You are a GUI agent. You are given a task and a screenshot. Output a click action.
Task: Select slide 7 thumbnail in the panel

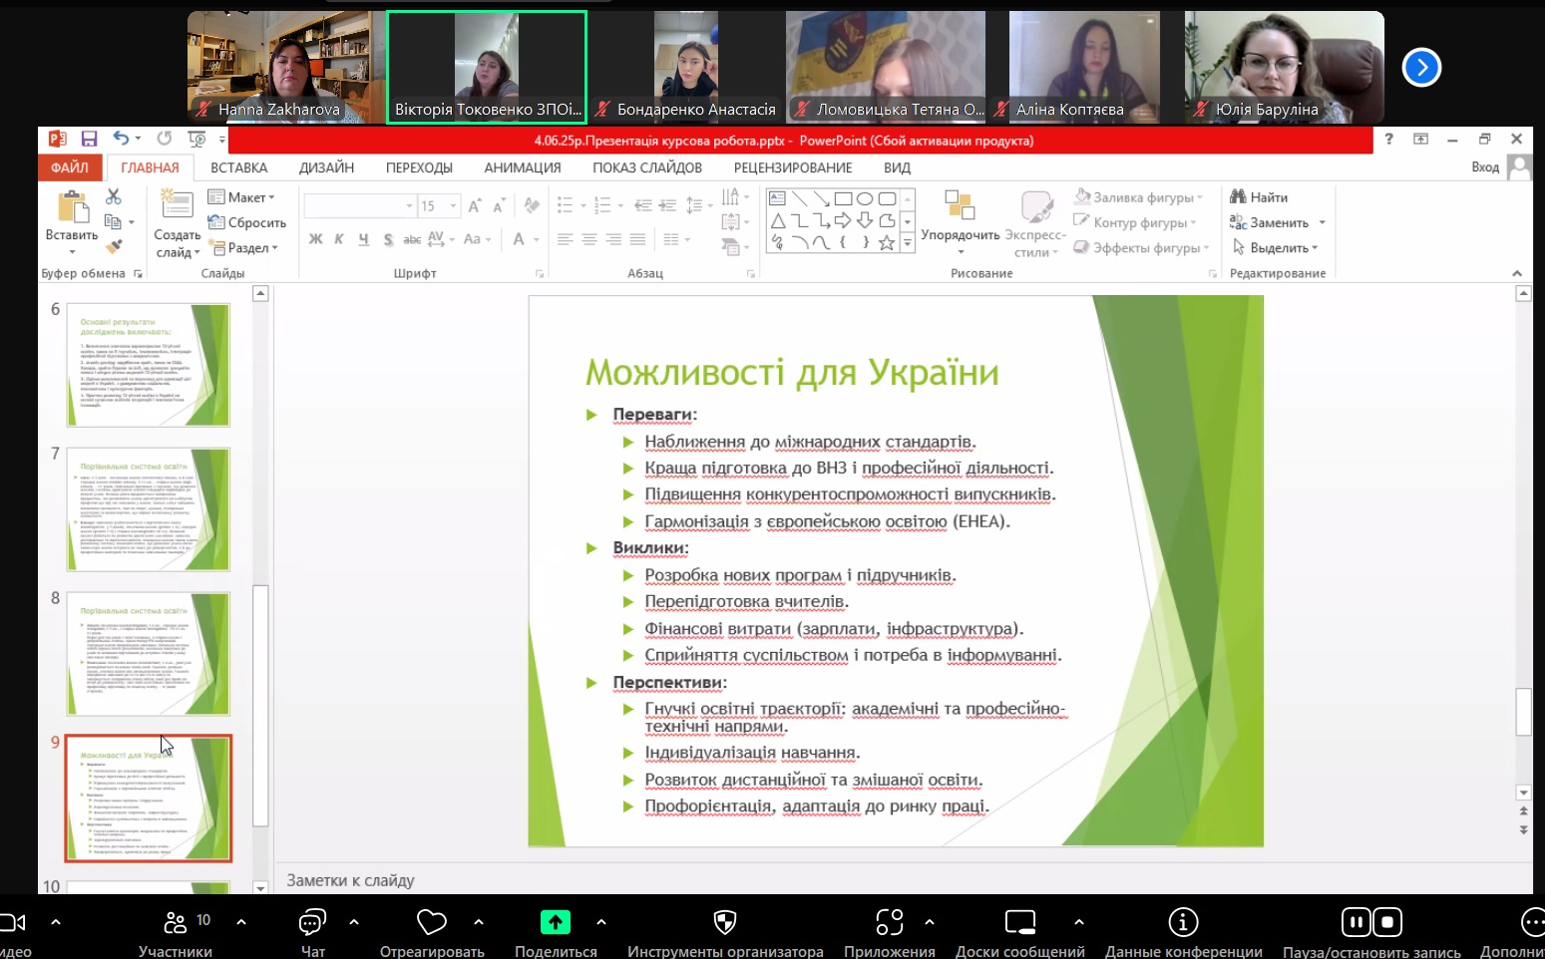(148, 509)
